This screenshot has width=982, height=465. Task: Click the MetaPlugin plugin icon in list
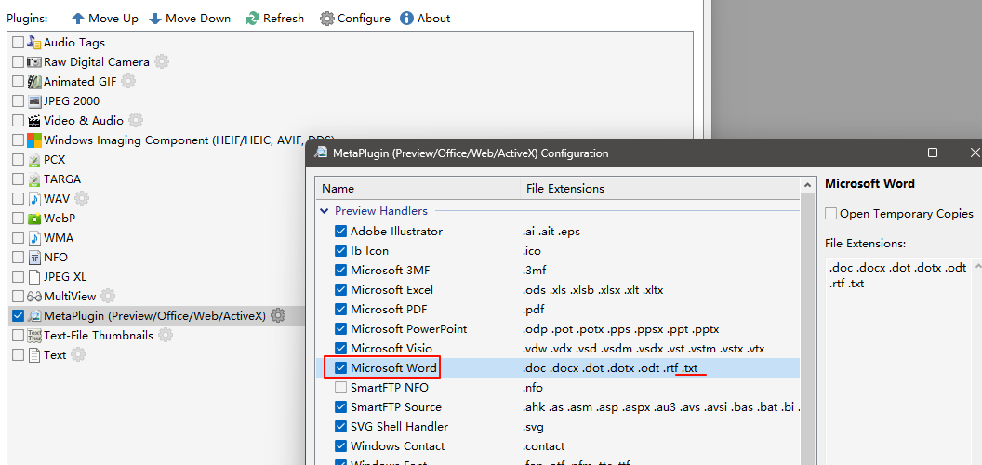pos(34,315)
